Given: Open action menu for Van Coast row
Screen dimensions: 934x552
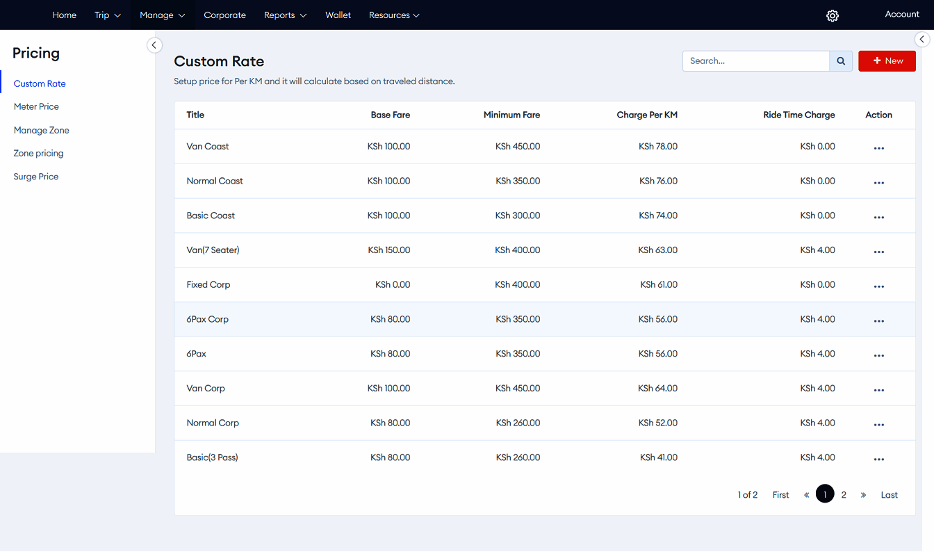Looking at the screenshot, I should click(x=878, y=147).
